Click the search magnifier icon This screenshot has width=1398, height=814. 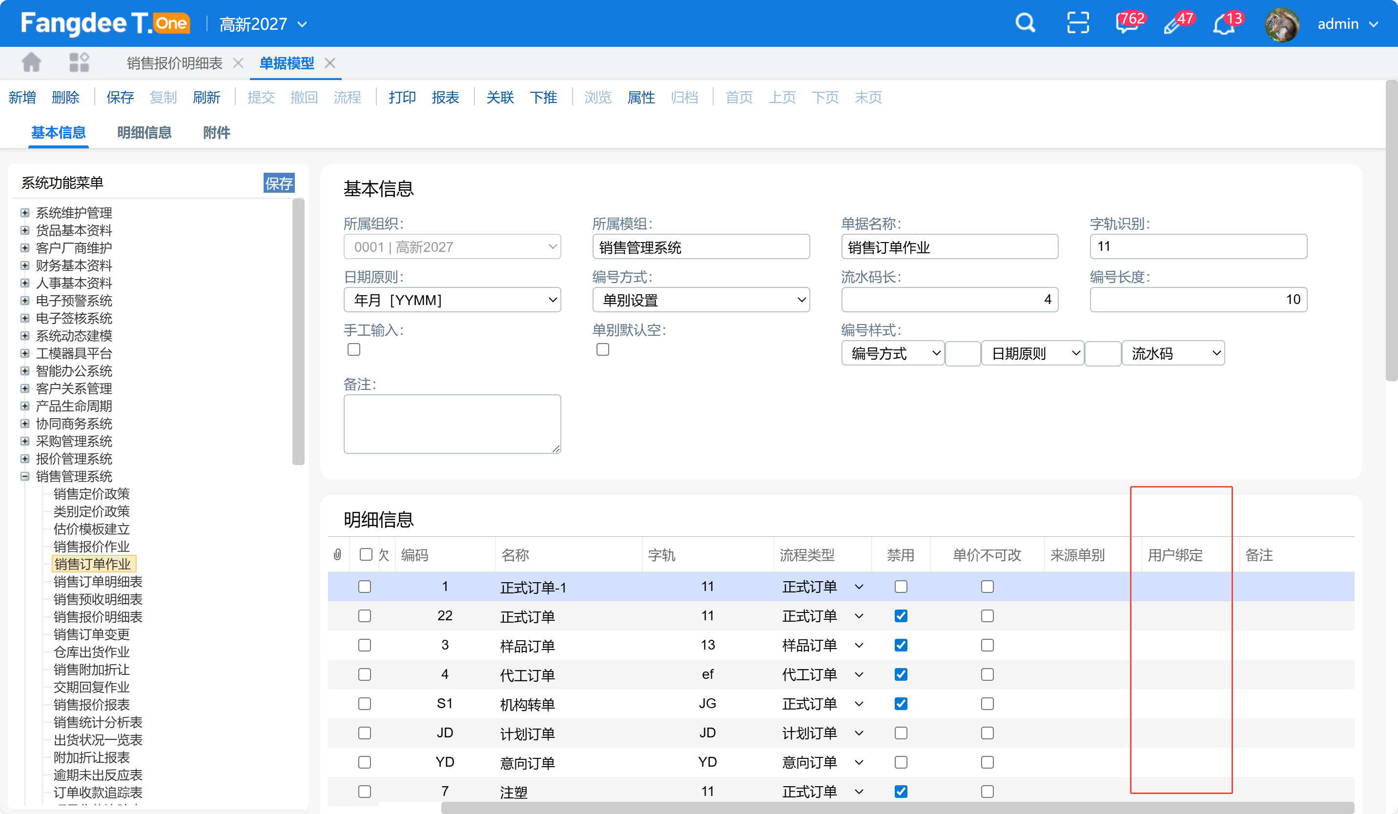pyautogui.click(x=1025, y=23)
